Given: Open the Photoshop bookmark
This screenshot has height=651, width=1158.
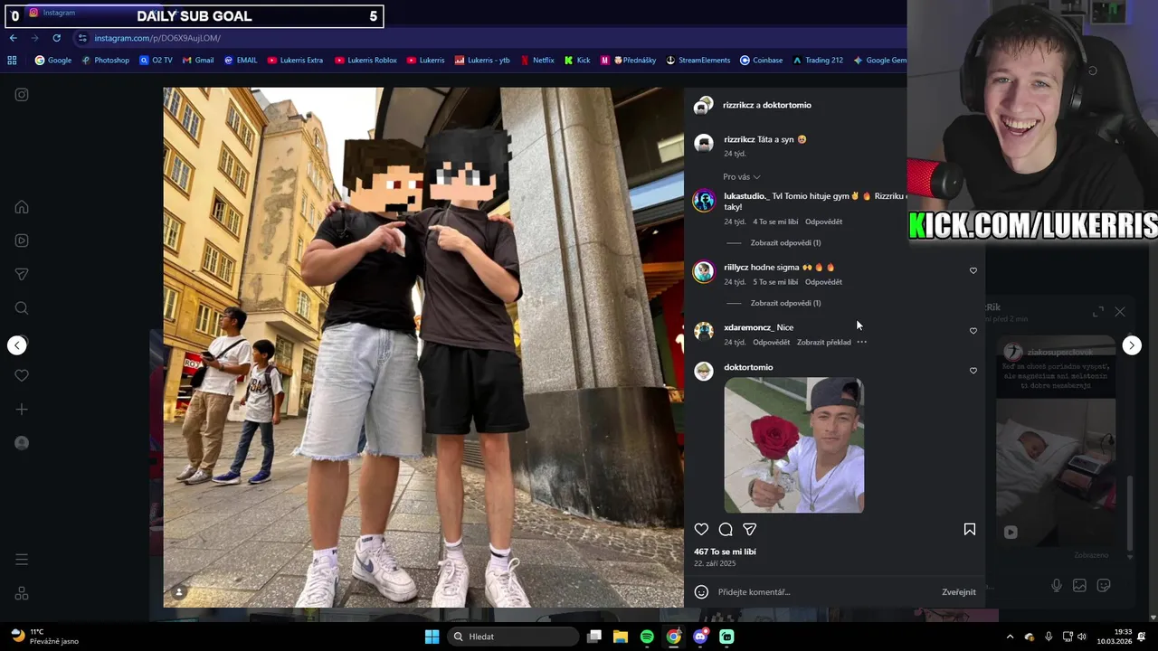Looking at the screenshot, I should pos(106,61).
